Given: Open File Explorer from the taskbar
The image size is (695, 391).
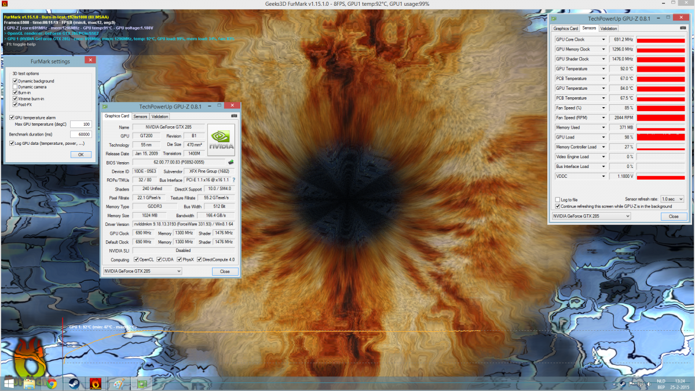Looking at the screenshot, I should point(30,383).
